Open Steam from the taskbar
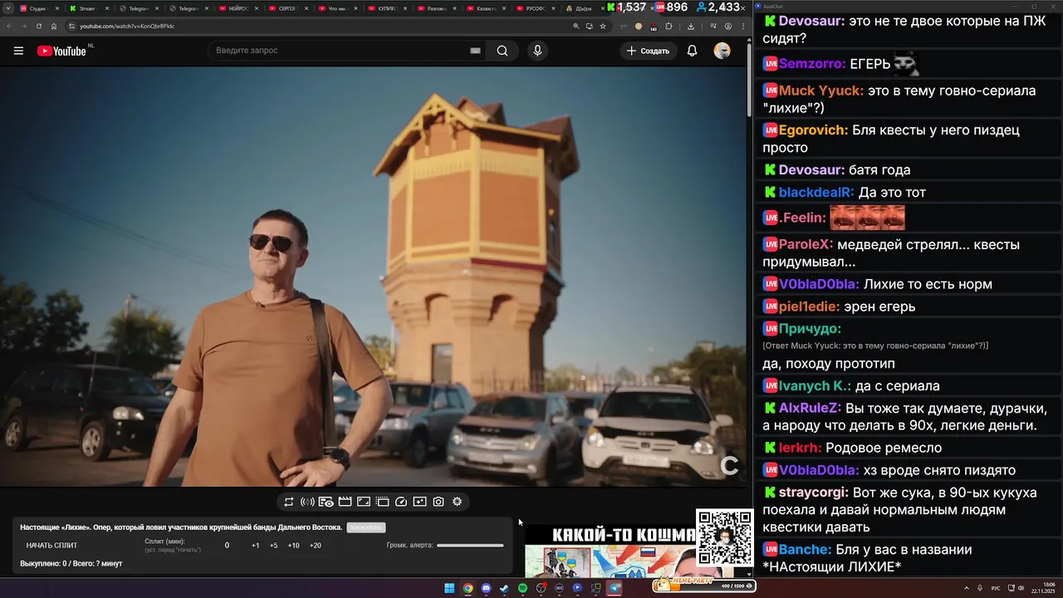The image size is (1063, 598). (x=504, y=588)
